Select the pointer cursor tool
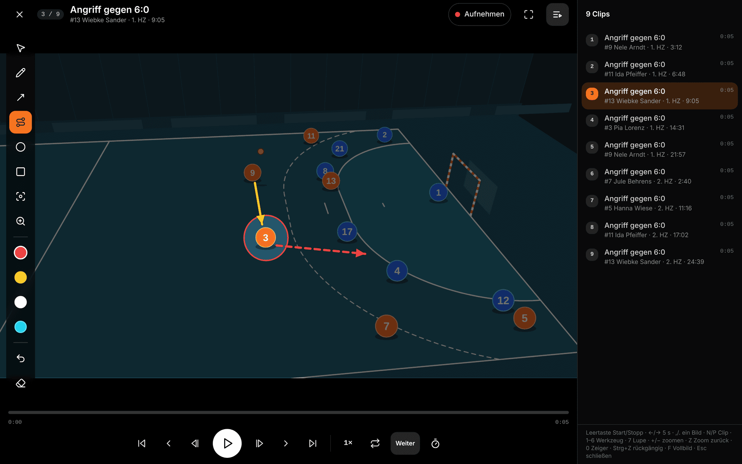The width and height of the screenshot is (742, 464). 20,48
